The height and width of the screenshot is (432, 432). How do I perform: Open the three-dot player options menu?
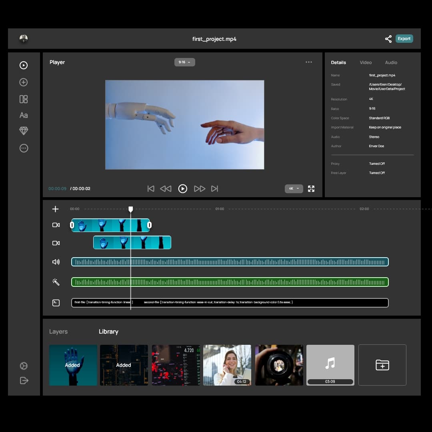point(308,62)
